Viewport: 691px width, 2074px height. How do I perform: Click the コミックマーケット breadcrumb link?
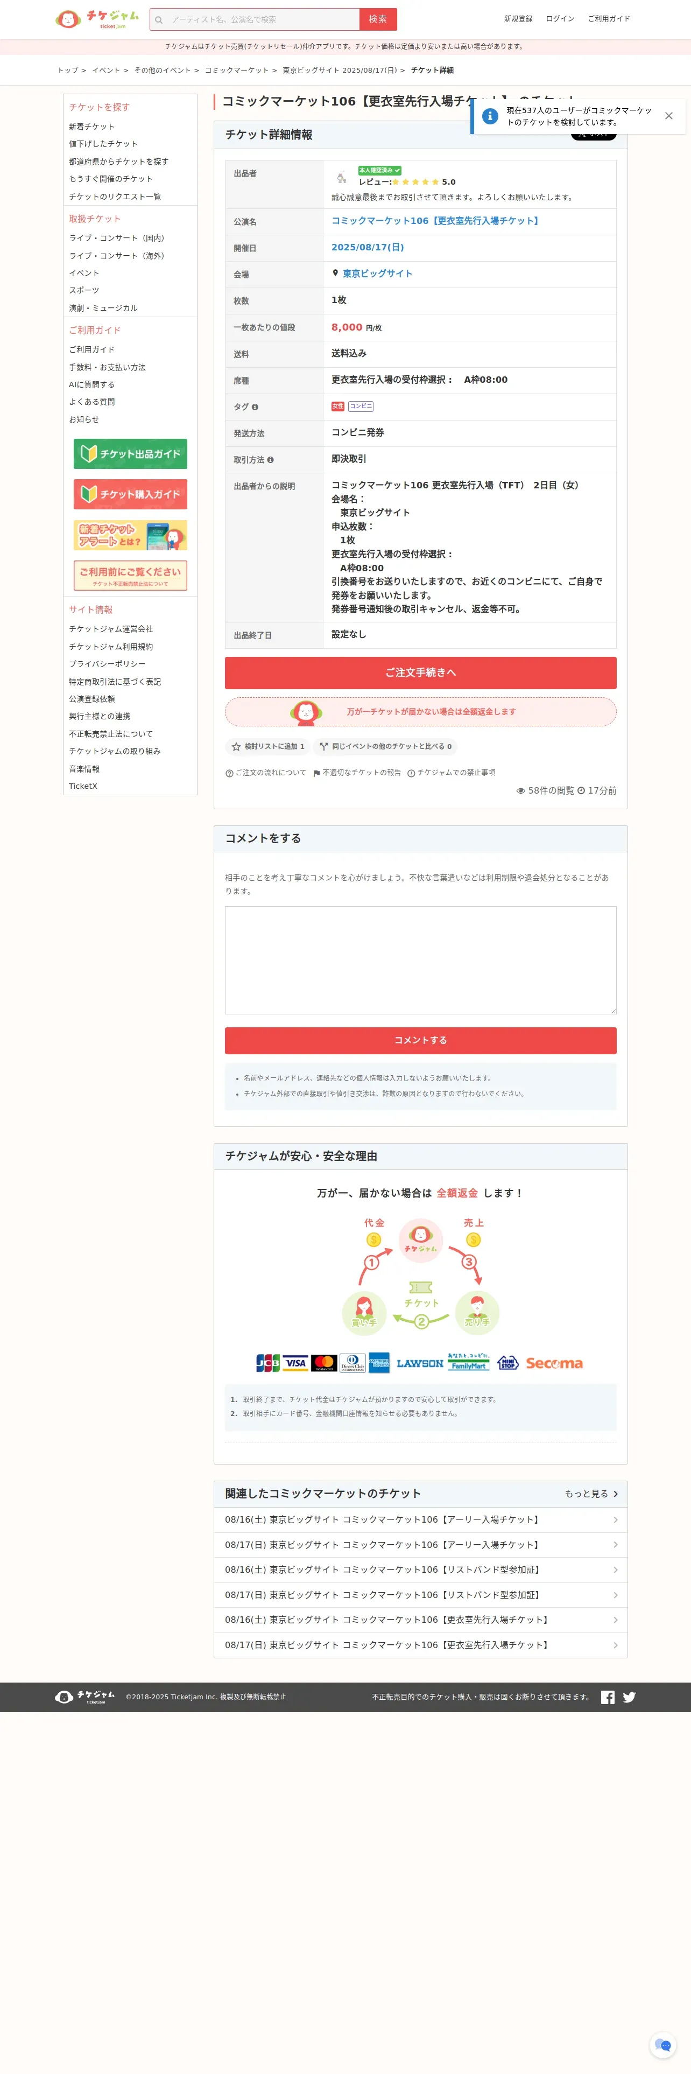coord(236,71)
